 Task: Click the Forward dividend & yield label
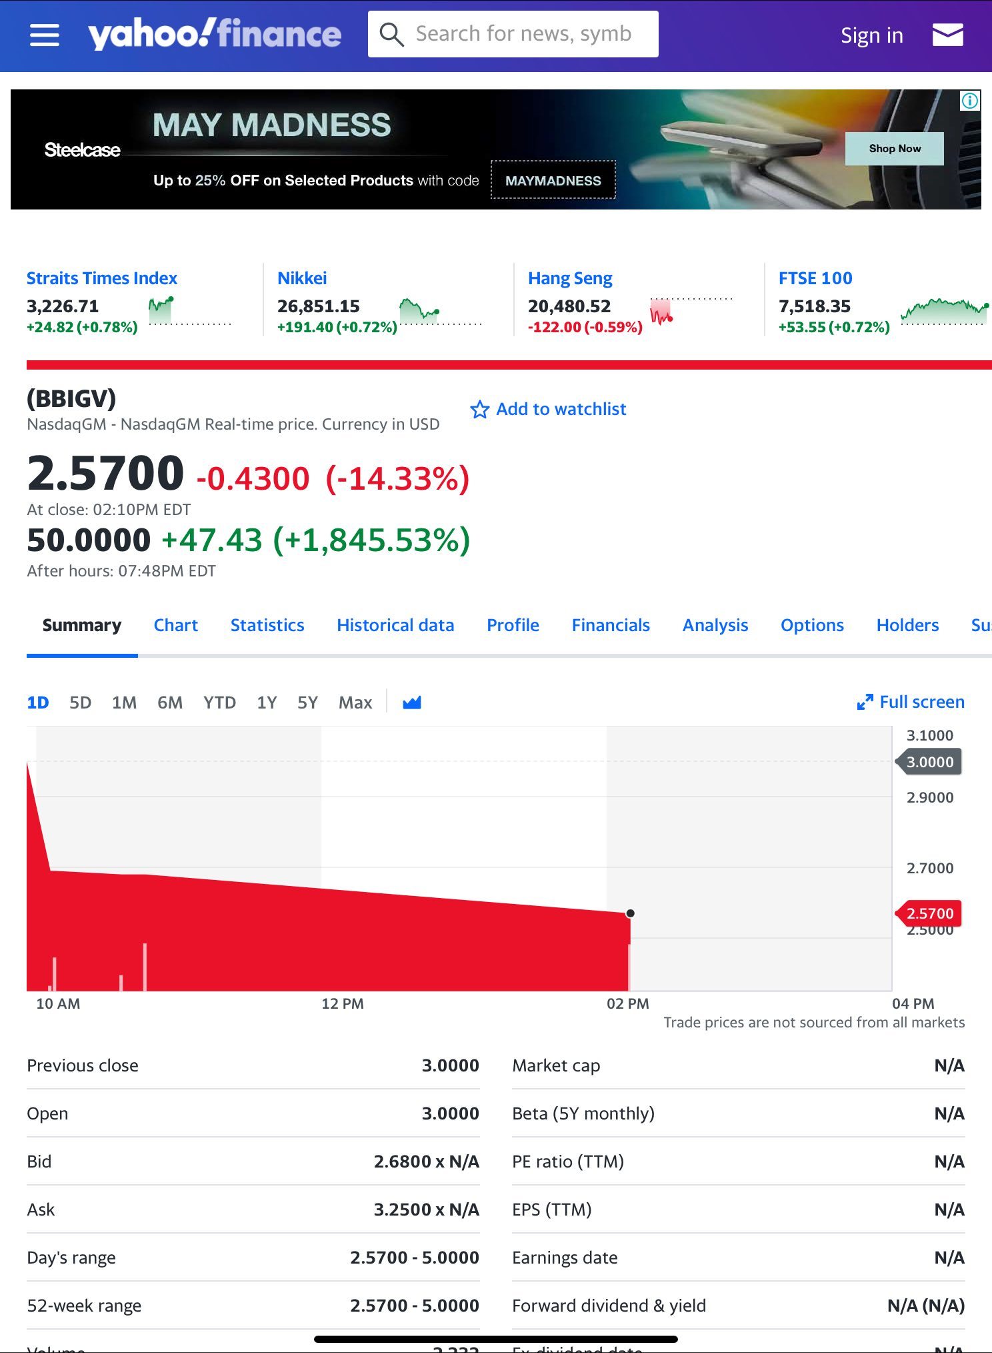coord(609,1306)
